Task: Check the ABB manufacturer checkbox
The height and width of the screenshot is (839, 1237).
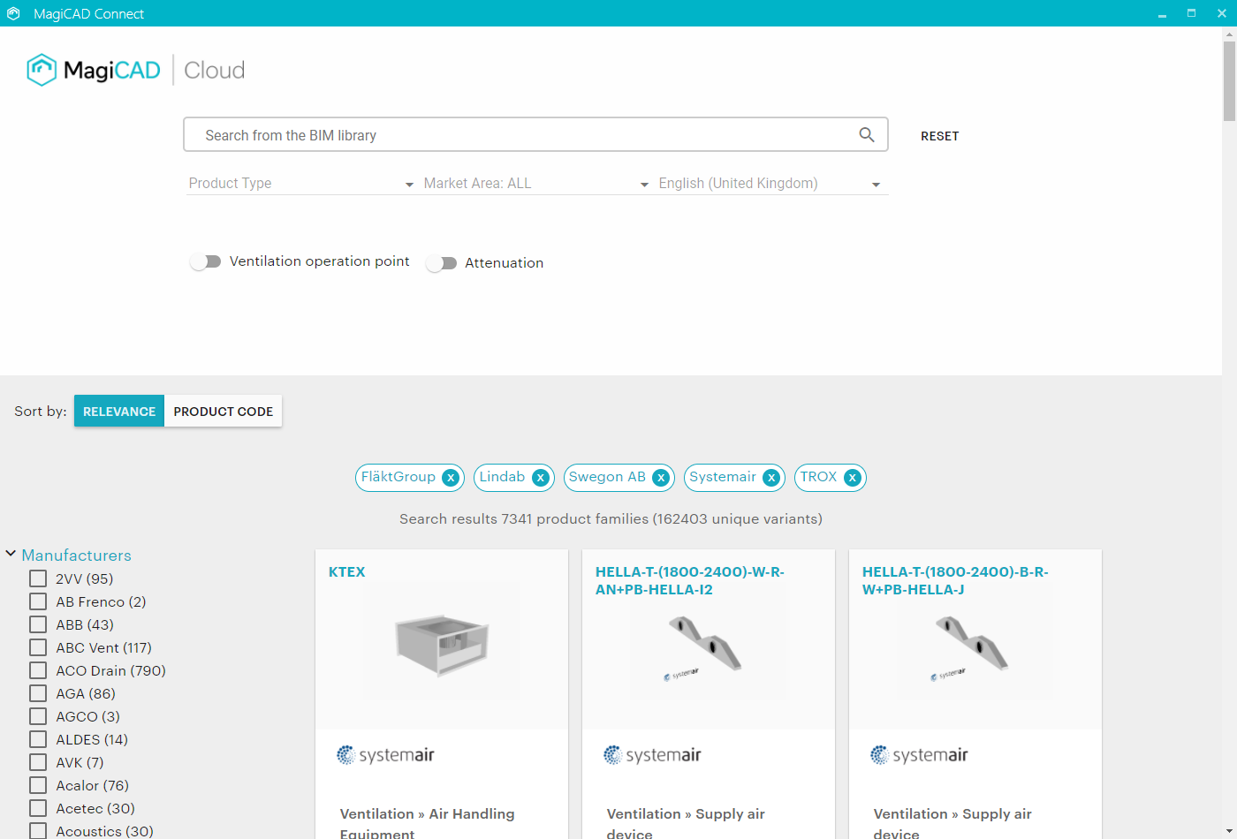Action: pos(38,624)
